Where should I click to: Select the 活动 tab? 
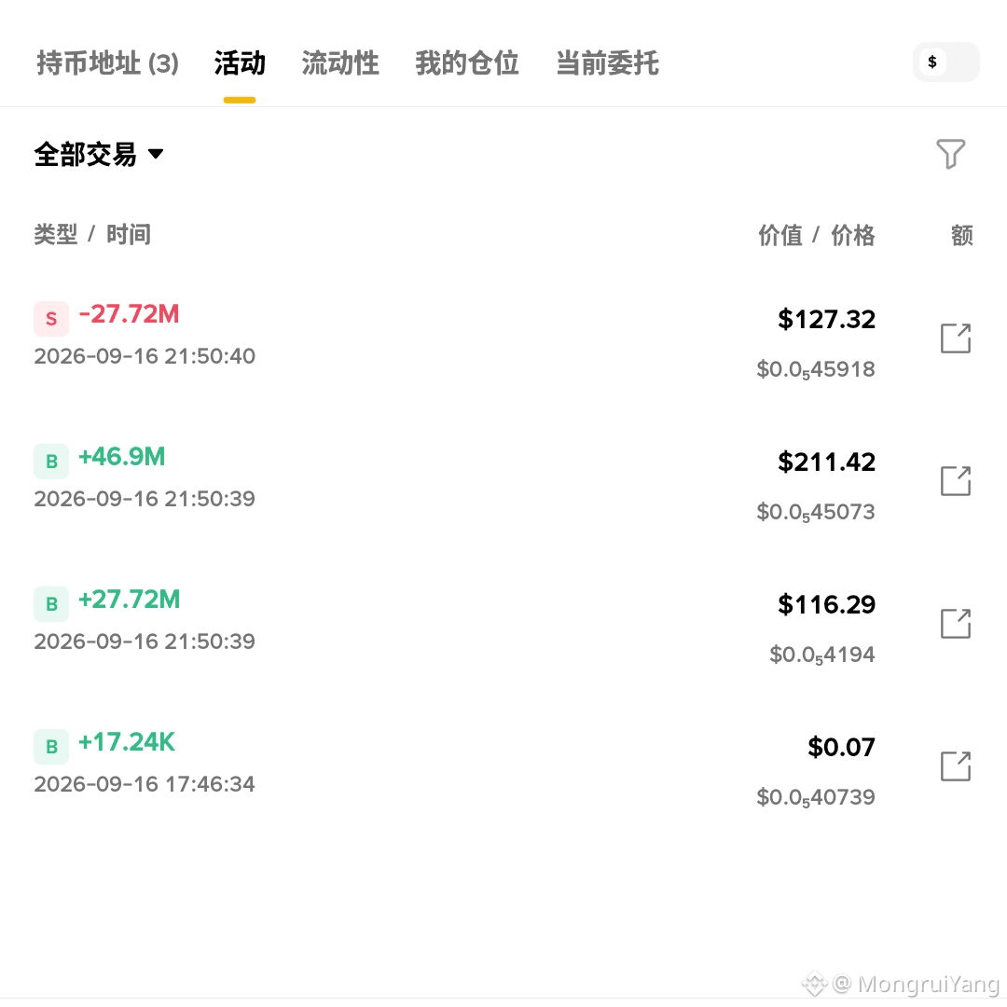[240, 63]
